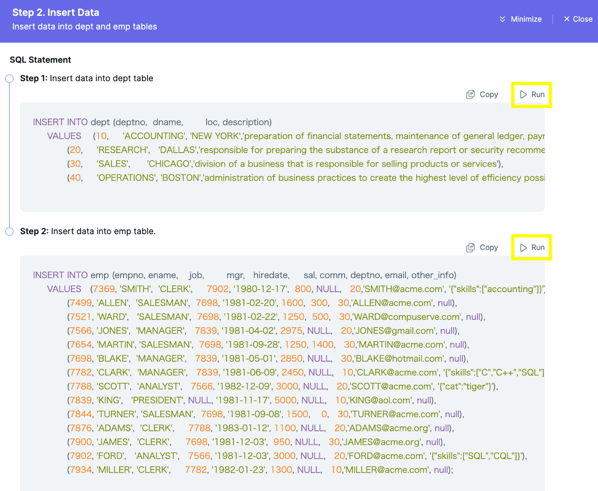Click the X icon next to Close
This screenshot has height=491, width=598.
coord(566,19)
